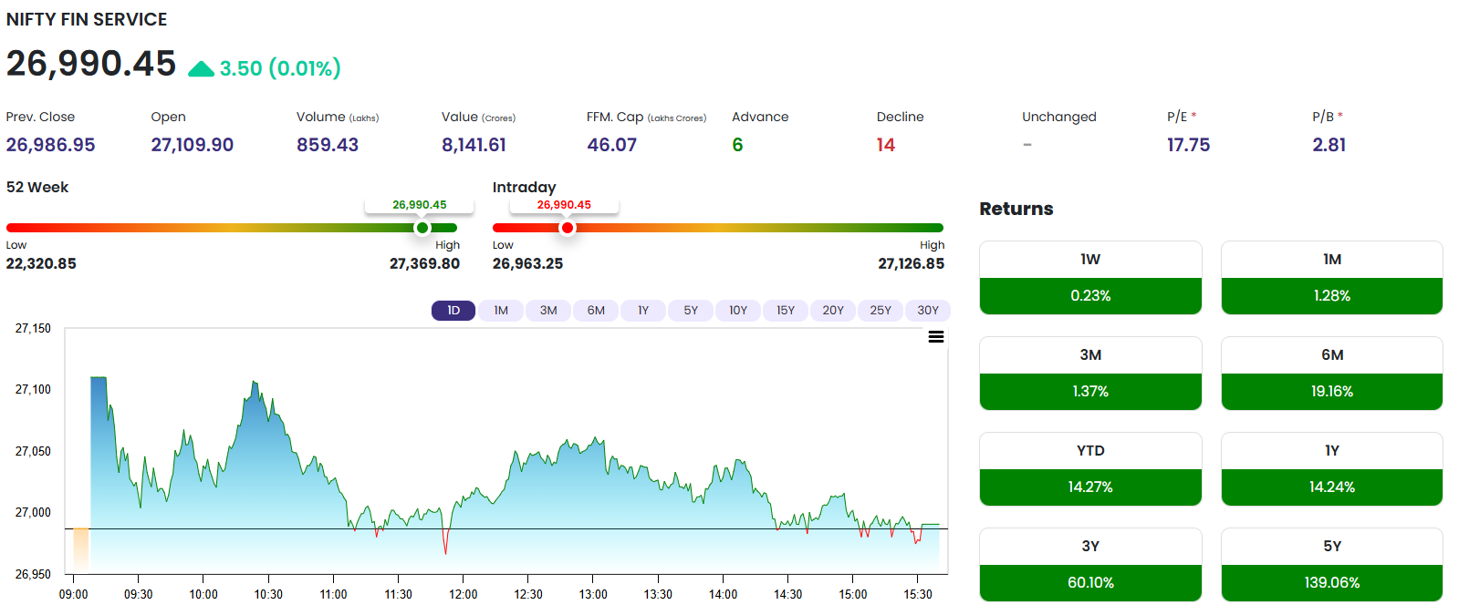View the 5Y returns card
Image resolution: width=1459 pixels, height=615 pixels.
(1332, 565)
